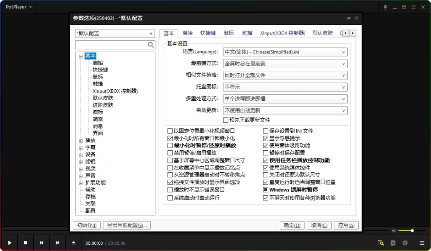Switch to the 快捷键 tab
431x251 pixels.
[x=208, y=33]
